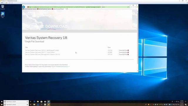The height and width of the screenshot is (106, 188).
Task: Expand hidden tray icons chevron in VM taskbar
Action: point(175,102)
